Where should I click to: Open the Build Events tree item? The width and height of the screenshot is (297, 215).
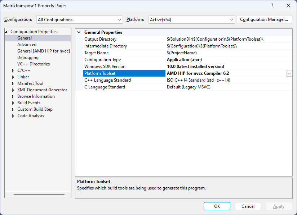point(29,103)
